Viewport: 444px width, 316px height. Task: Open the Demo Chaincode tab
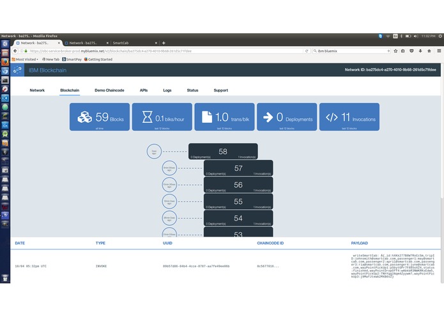pos(109,90)
